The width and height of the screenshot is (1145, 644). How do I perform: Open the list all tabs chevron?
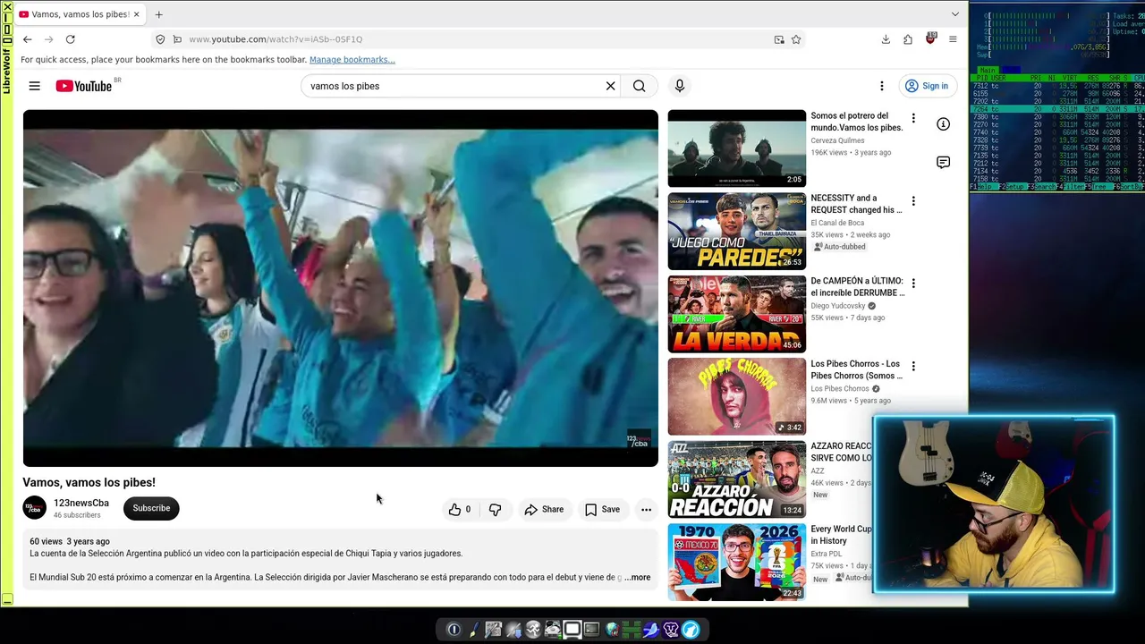[954, 14]
